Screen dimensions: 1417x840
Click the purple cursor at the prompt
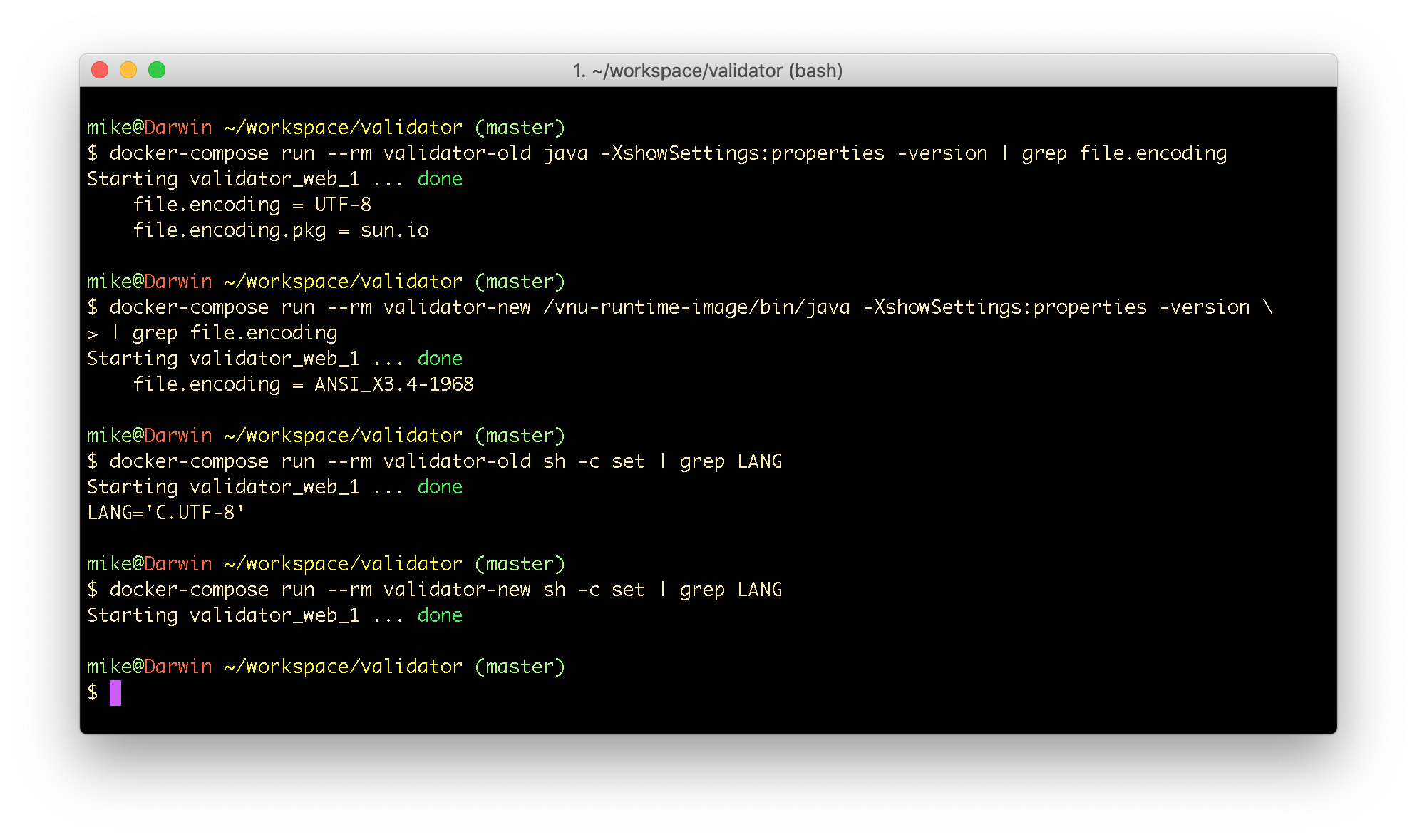(x=115, y=692)
